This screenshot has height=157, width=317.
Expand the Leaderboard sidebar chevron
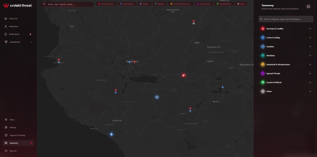(x=31, y=42)
